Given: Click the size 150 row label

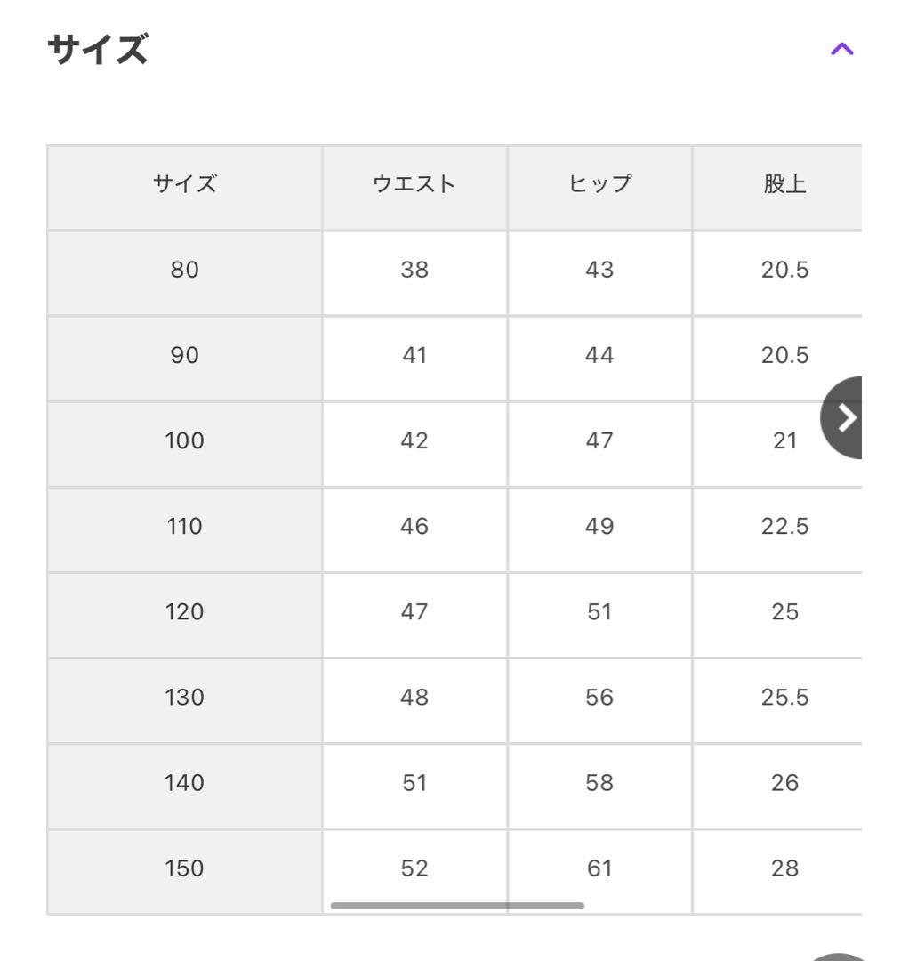Looking at the screenshot, I should coord(184,868).
